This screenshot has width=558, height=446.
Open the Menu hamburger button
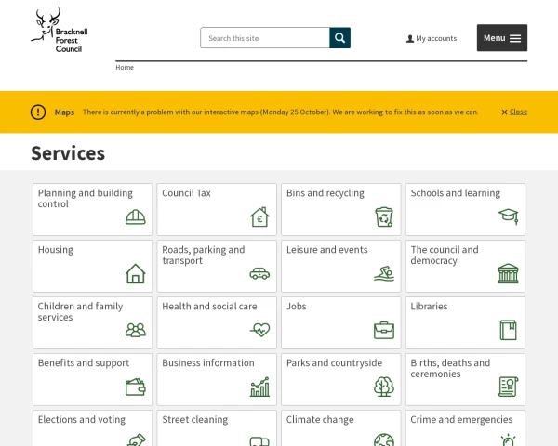click(x=502, y=38)
